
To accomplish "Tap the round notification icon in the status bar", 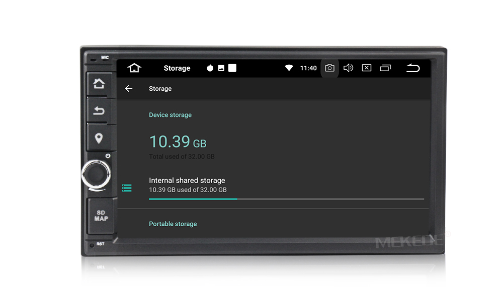I will [x=210, y=68].
